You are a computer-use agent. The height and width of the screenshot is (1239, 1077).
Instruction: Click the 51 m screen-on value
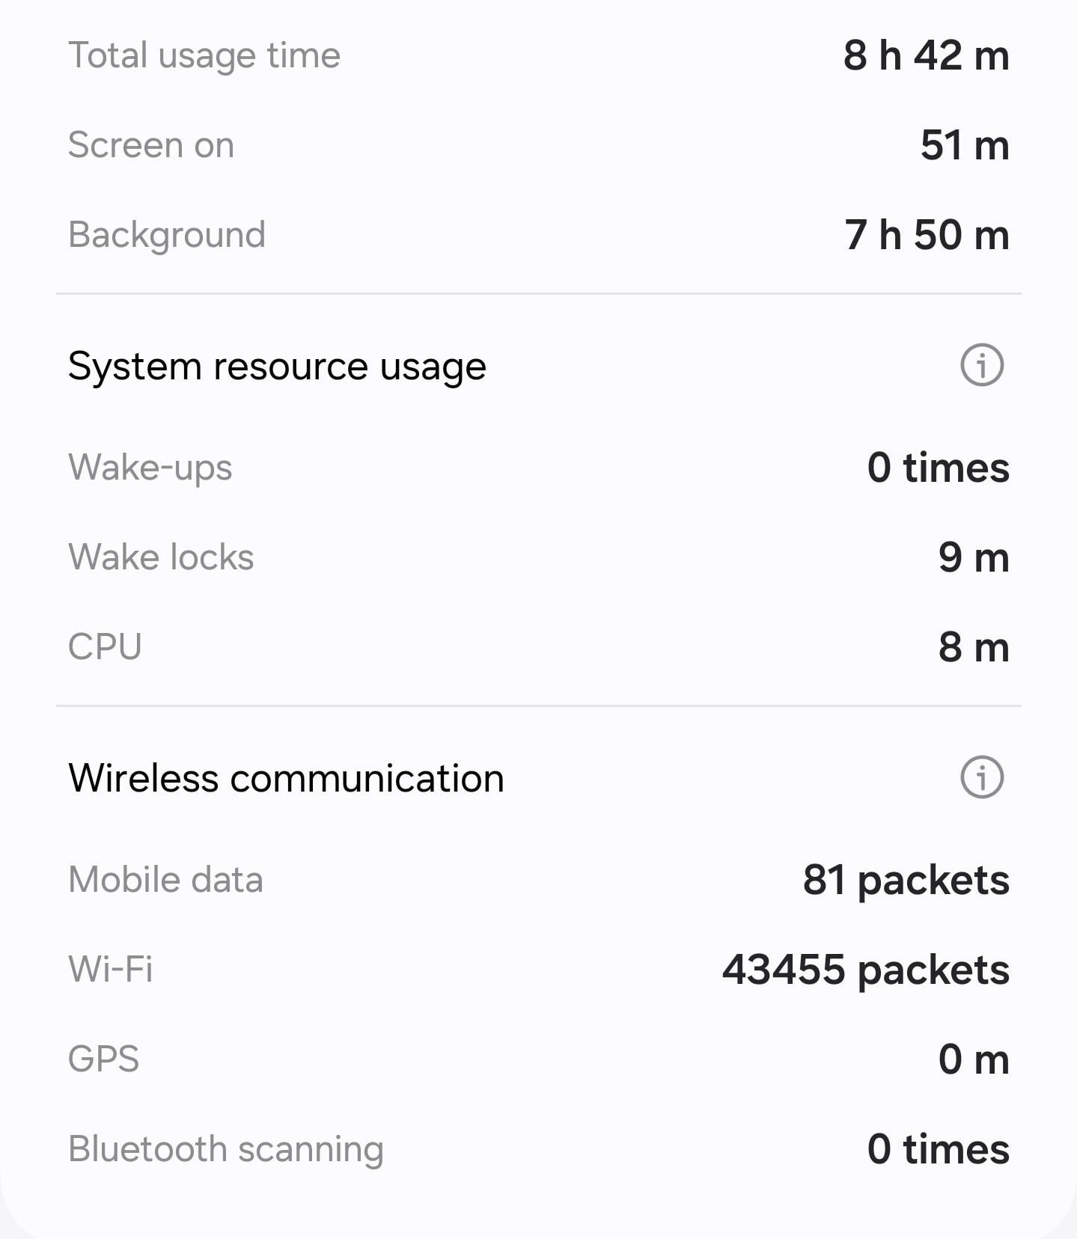[964, 145]
